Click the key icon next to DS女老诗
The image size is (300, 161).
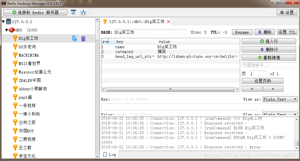(x=15, y=47)
